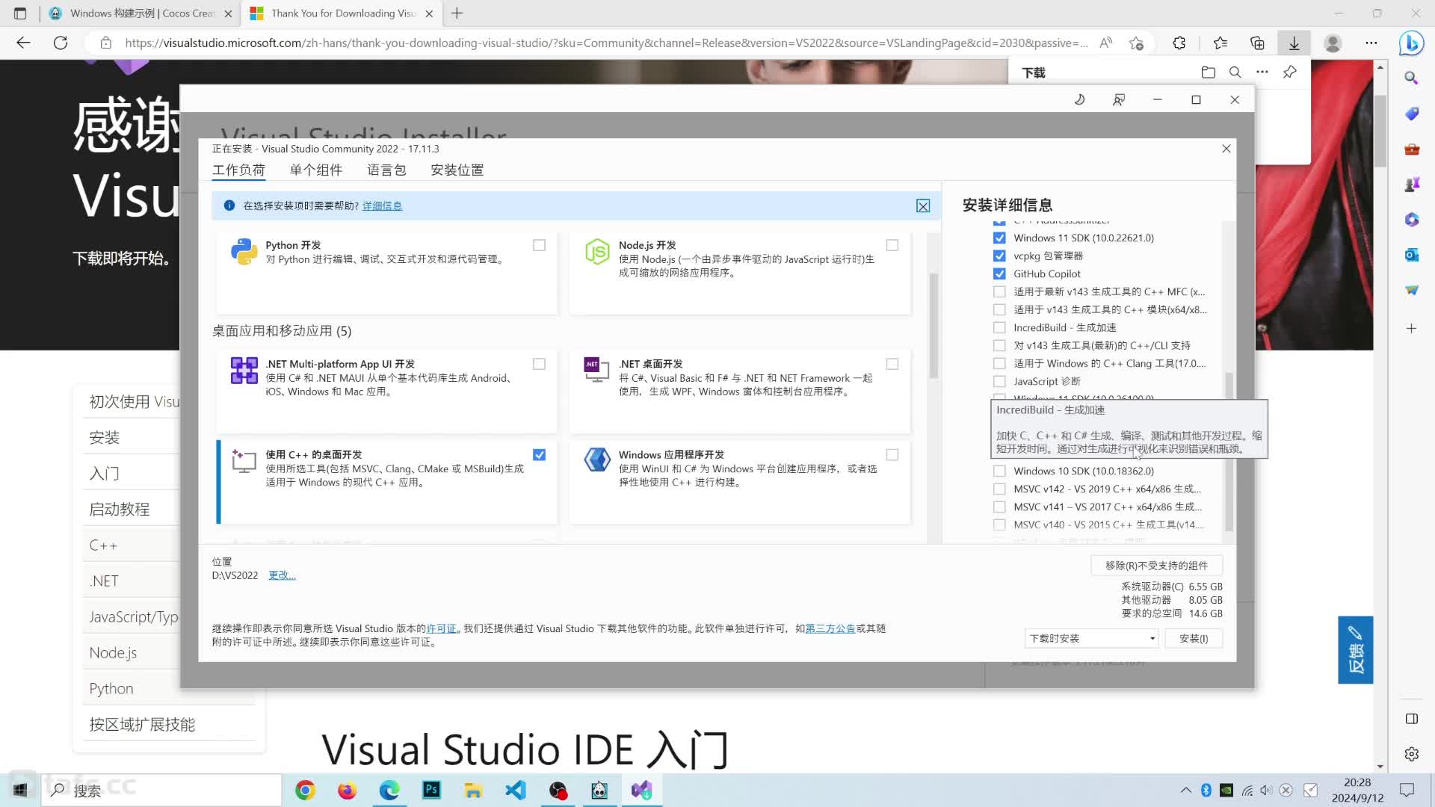This screenshot has height=807, width=1435.
Task: Open Edge extensions icon
Action: click(x=1179, y=43)
